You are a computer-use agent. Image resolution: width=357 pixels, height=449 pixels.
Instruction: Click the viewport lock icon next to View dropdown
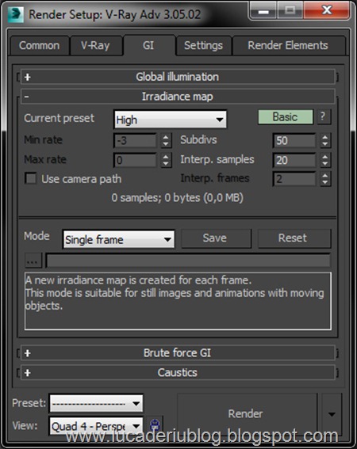(x=155, y=424)
